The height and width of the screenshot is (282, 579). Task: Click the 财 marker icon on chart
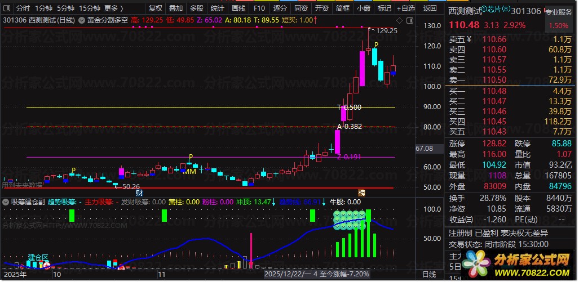tap(139, 193)
